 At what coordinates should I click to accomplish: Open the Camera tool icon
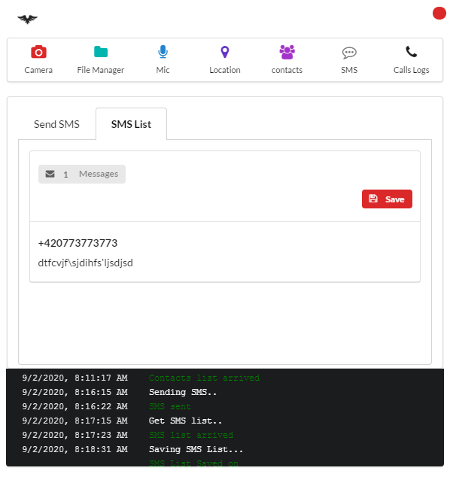click(x=38, y=52)
